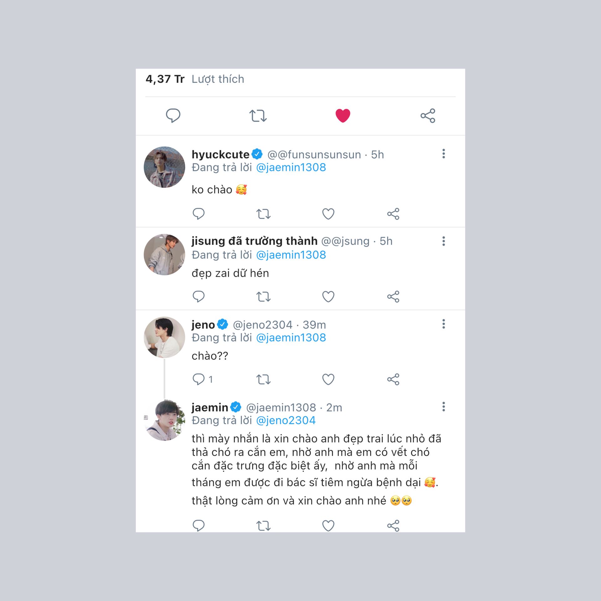Screen dimensions: 601x601
Task: Open more options on jisung's reply
Action: pyautogui.click(x=443, y=241)
